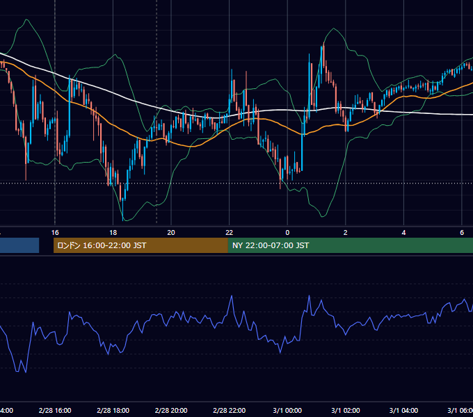
Task: Click the 16 hour label on price chart axis
Action: [x=55, y=232]
